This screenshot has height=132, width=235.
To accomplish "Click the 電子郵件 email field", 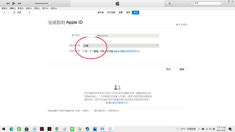I will (x=121, y=36).
